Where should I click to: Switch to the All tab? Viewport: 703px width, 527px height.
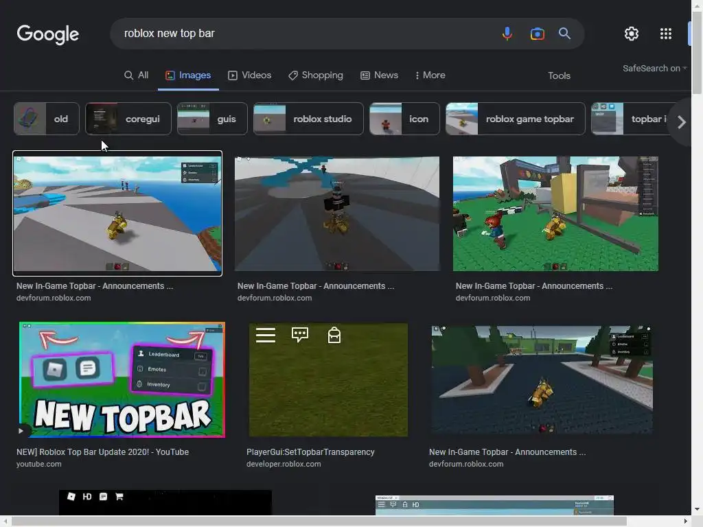(137, 75)
